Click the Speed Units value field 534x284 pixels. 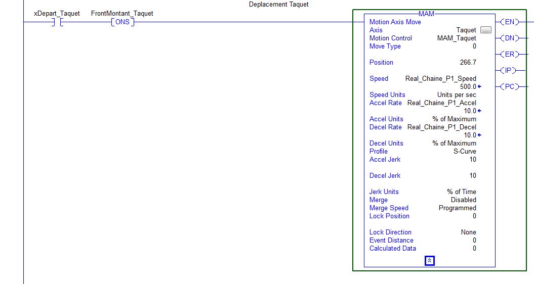pyautogui.click(x=456, y=95)
